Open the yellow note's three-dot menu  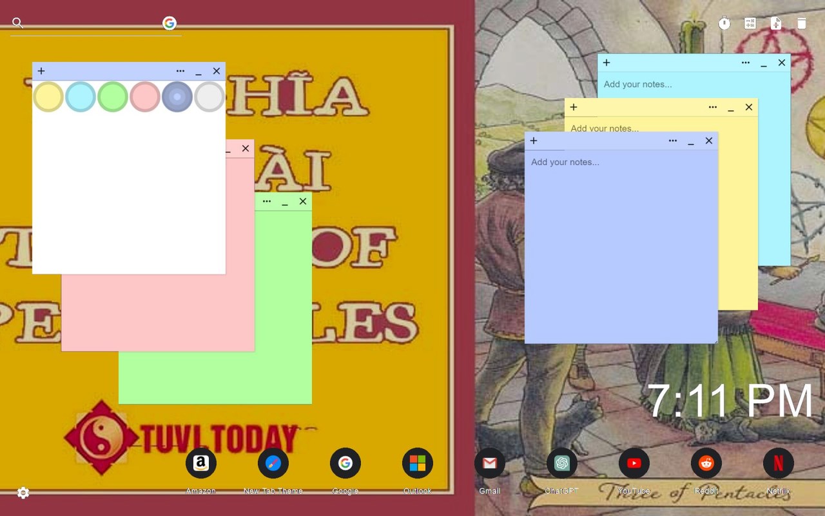click(713, 107)
